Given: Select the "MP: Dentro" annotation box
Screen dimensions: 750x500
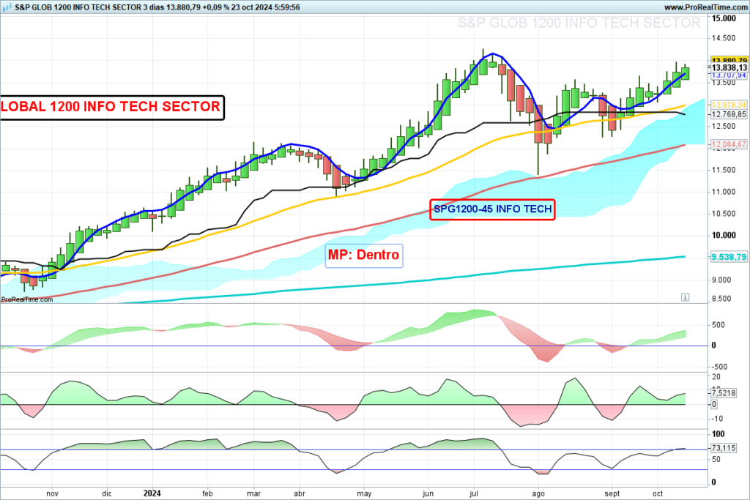Looking at the screenshot, I should tap(363, 255).
